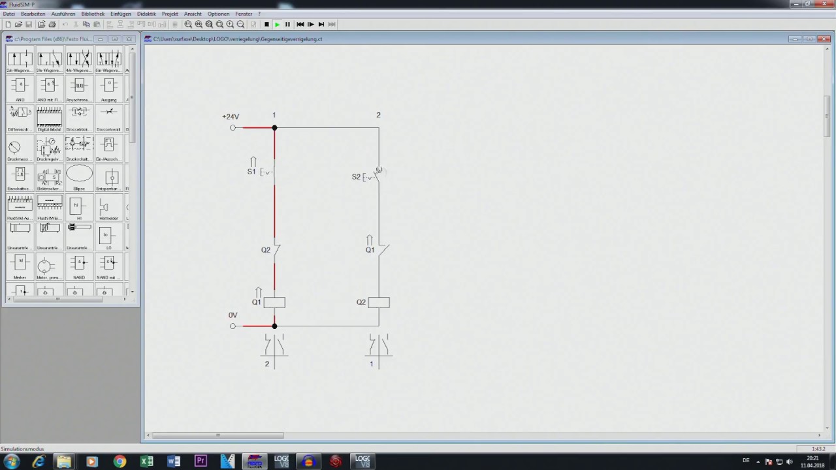The width and height of the screenshot is (836, 470).
Task: Open the Ansicht menu
Action: click(x=193, y=14)
